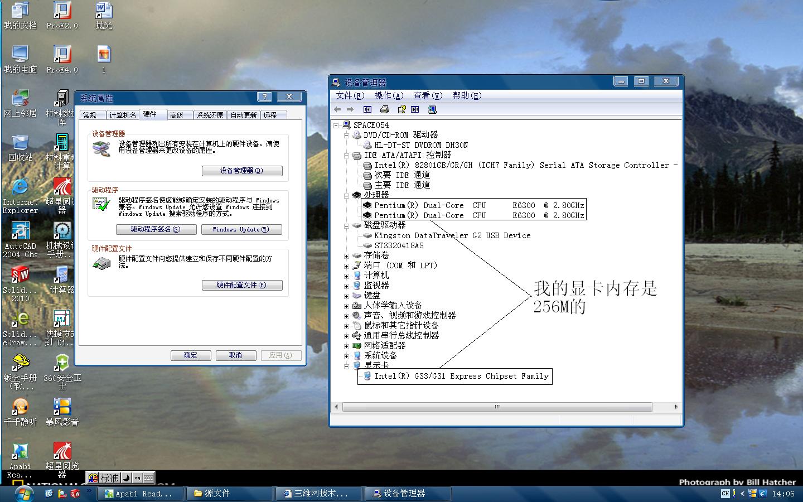This screenshot has width=803, height=502.
Task: Select the 暴风影音 desktop icon
Action: (x=62, y=413)
